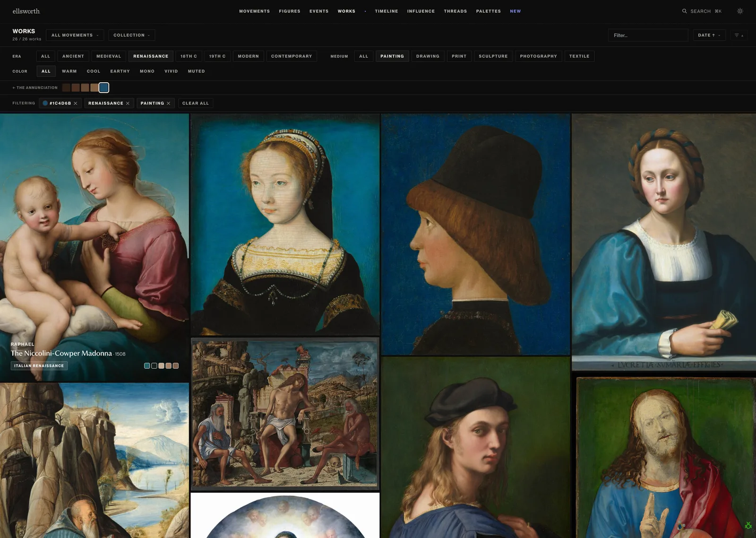Viewport: 756px width, 538px height.
Task: Select the Modern era filter
Action: coord(248,56)
